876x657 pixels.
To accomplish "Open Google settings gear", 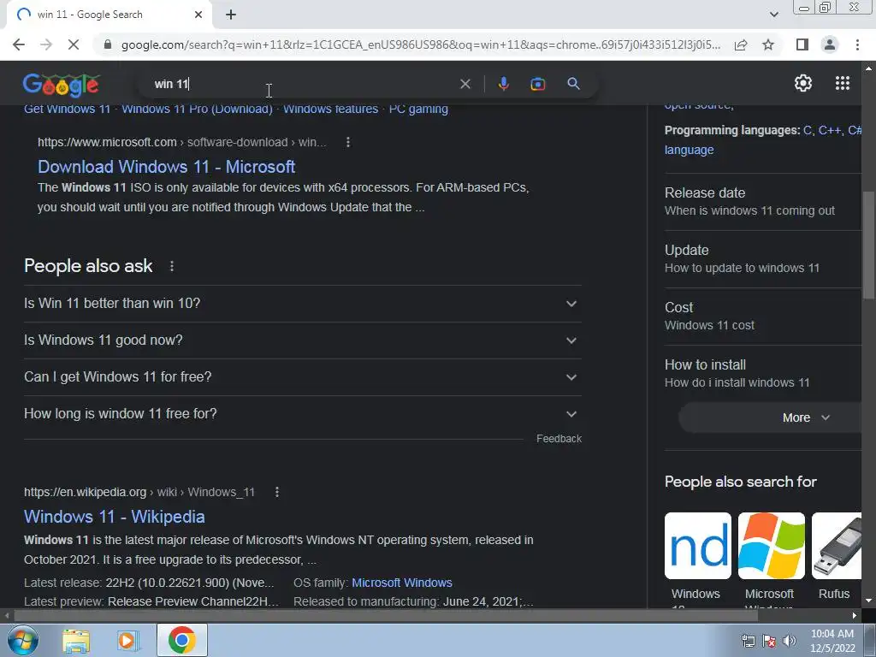I will point(802,83).
